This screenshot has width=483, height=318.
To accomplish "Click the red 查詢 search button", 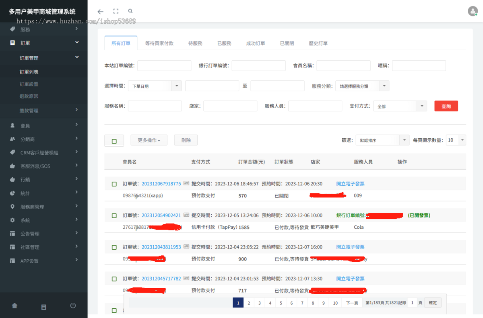I will (446, 106).
